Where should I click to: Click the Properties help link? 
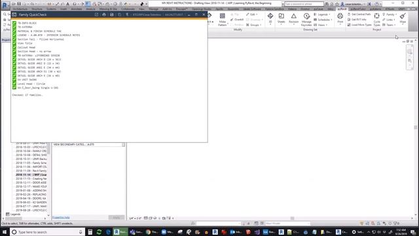pyautogui.click(x=61, y=217)
